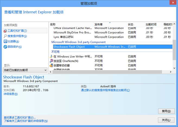The width and height of the screenshot is (178, 127).
Task: Open the 显示 dropdown 当前已加载的加载项
Action: coord(25,70)
